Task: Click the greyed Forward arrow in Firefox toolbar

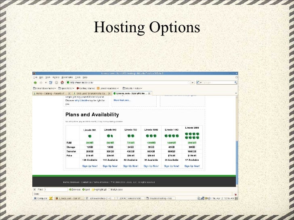Action: (41, 83)
